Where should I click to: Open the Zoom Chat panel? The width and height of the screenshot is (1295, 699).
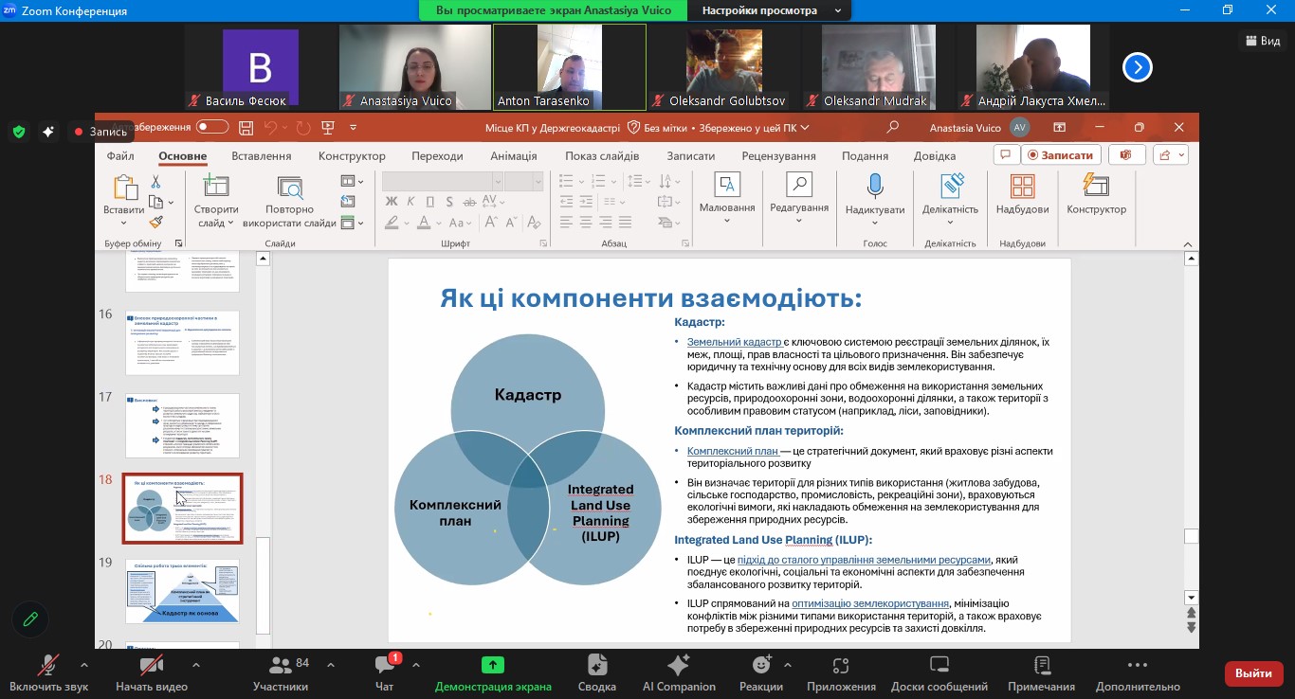click(384, 666)
